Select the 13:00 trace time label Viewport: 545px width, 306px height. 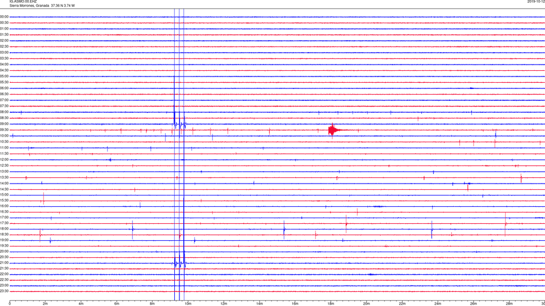pyautogui.click(x=4, y=171)
